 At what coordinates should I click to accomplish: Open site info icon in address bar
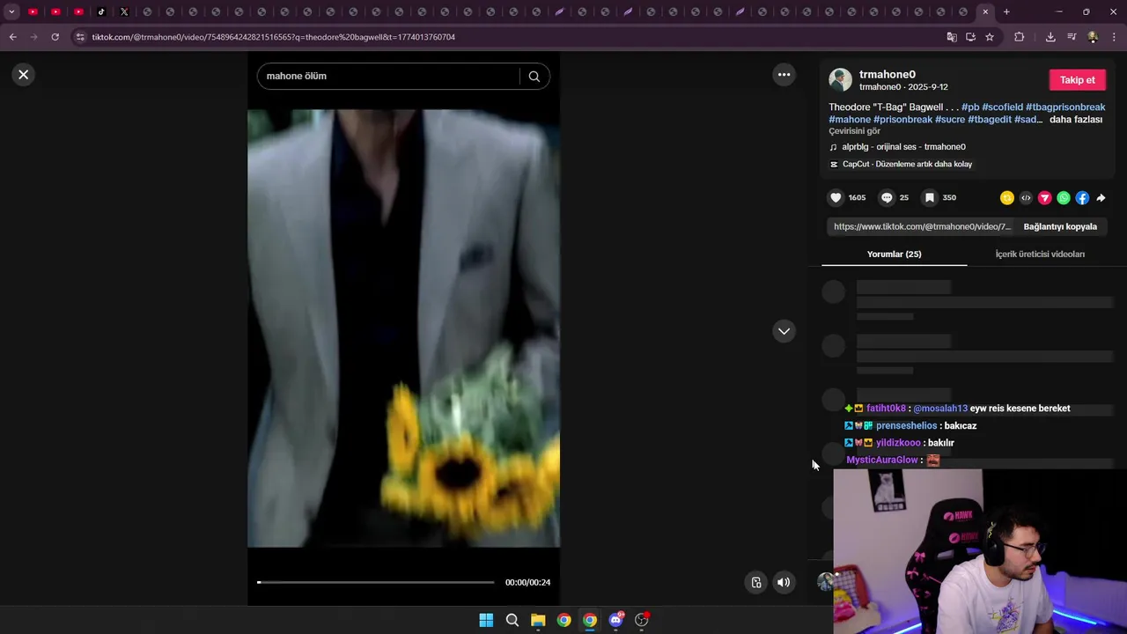click(80, 37)
